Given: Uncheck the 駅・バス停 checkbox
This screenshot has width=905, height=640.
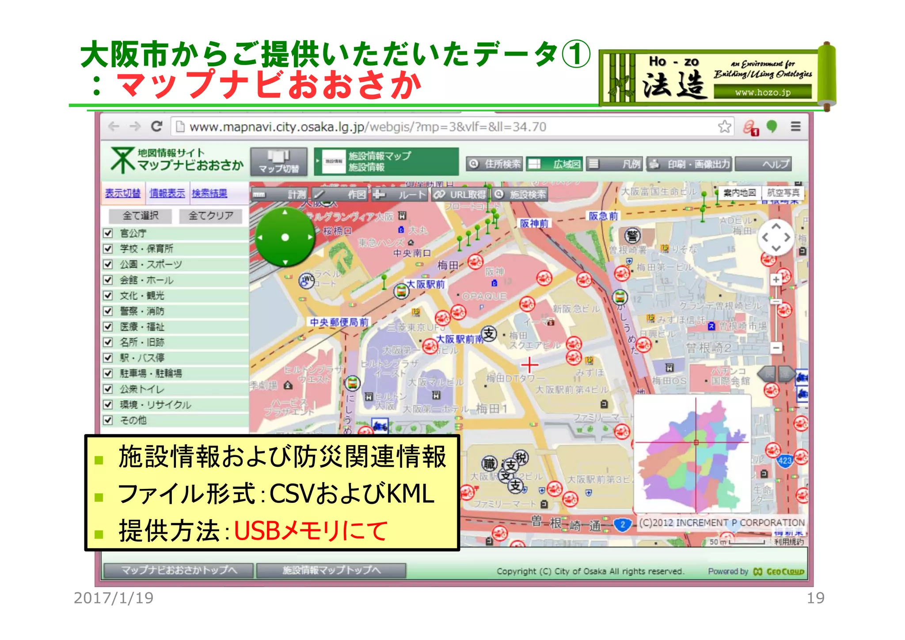Looking at the screenshot, I should point(108,358).
